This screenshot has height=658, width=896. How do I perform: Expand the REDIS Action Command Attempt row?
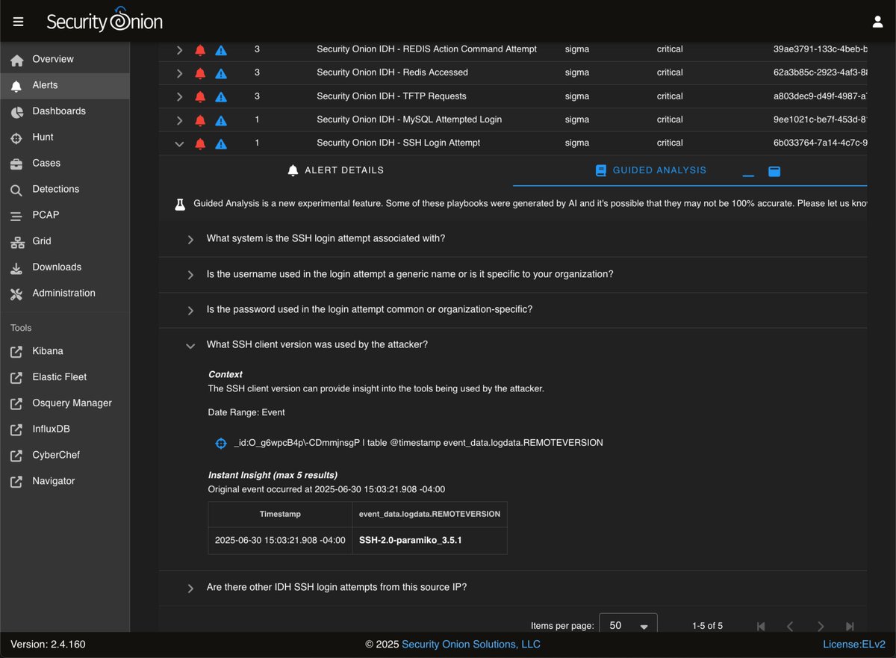[x=179, y=50]
